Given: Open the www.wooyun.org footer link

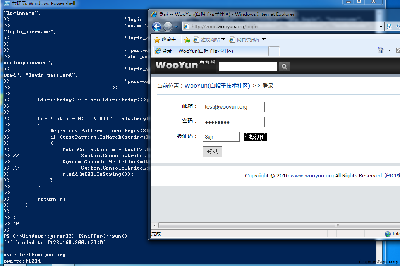Looking at the screenshot, I should click(312, 176).
